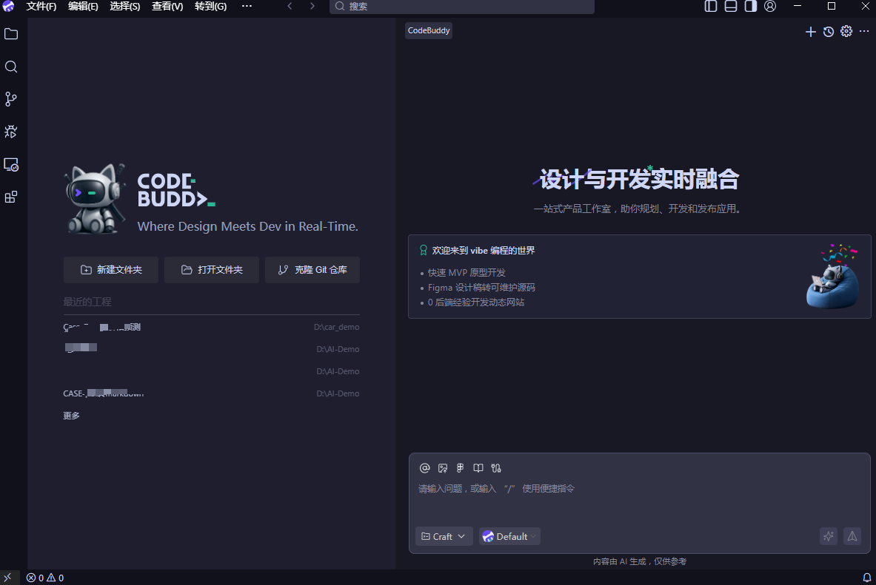Viewport: 876px width, 585px height.
Task: Toggle the secondary side bar layout icon
Action: [x=751, y=6]
